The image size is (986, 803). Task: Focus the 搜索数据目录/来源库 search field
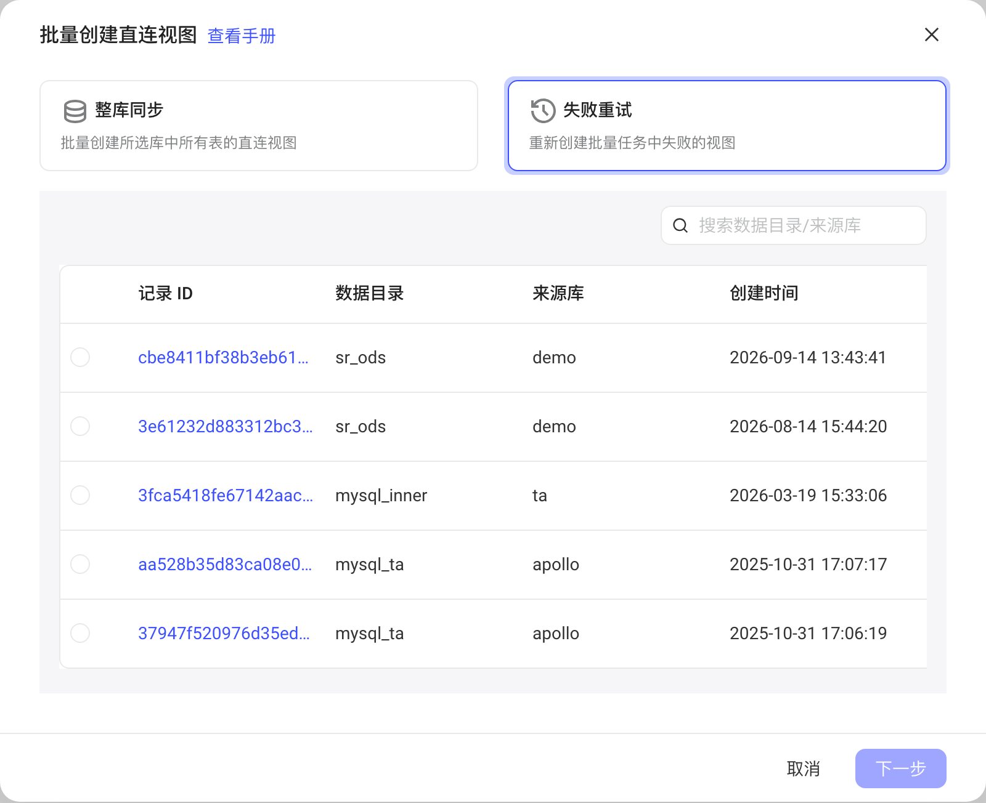[794, 225]
